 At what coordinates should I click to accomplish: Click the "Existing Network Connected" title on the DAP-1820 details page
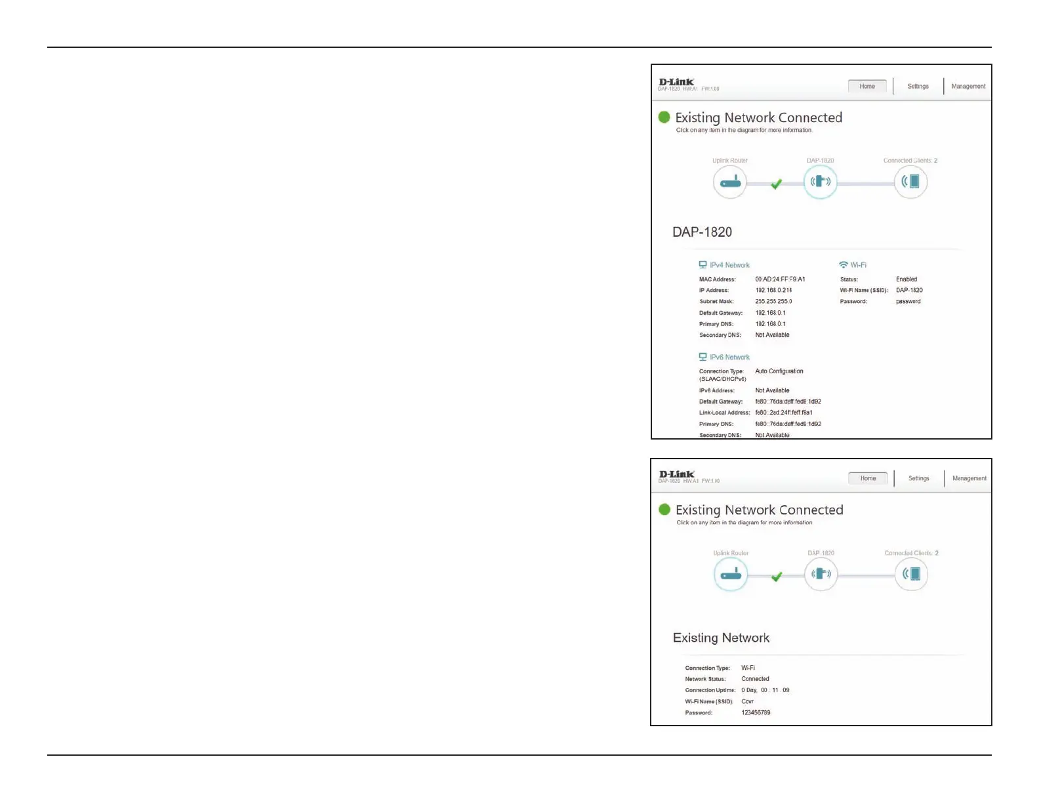click(x=759, y=118)
